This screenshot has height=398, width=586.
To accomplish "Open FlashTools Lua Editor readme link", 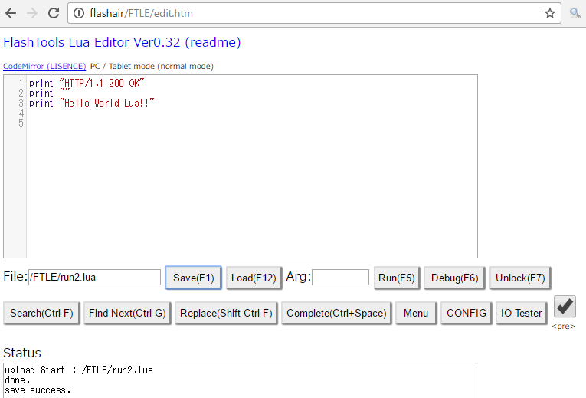I will (x=122, y=42).
